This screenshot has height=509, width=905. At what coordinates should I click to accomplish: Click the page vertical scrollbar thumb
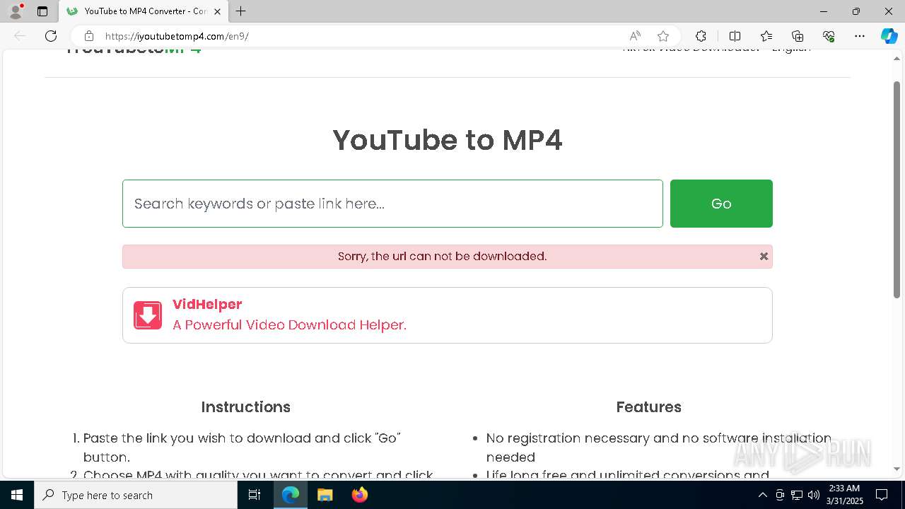tap(897, 189)
